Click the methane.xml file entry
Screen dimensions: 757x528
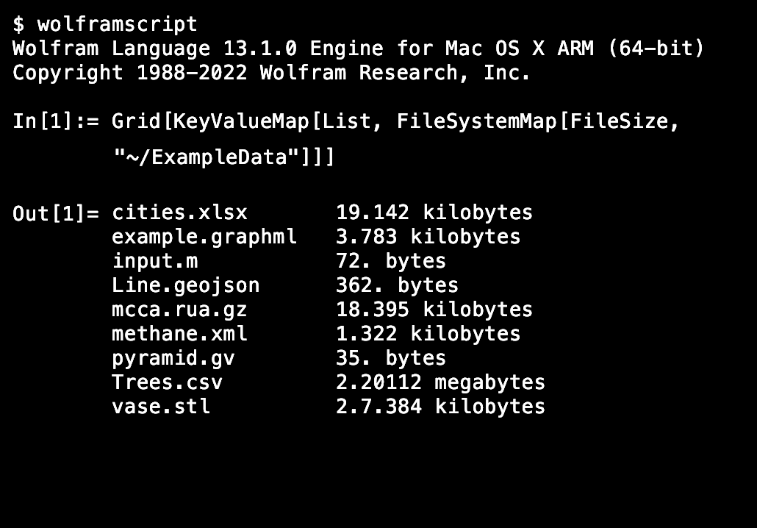coord(179,334)
